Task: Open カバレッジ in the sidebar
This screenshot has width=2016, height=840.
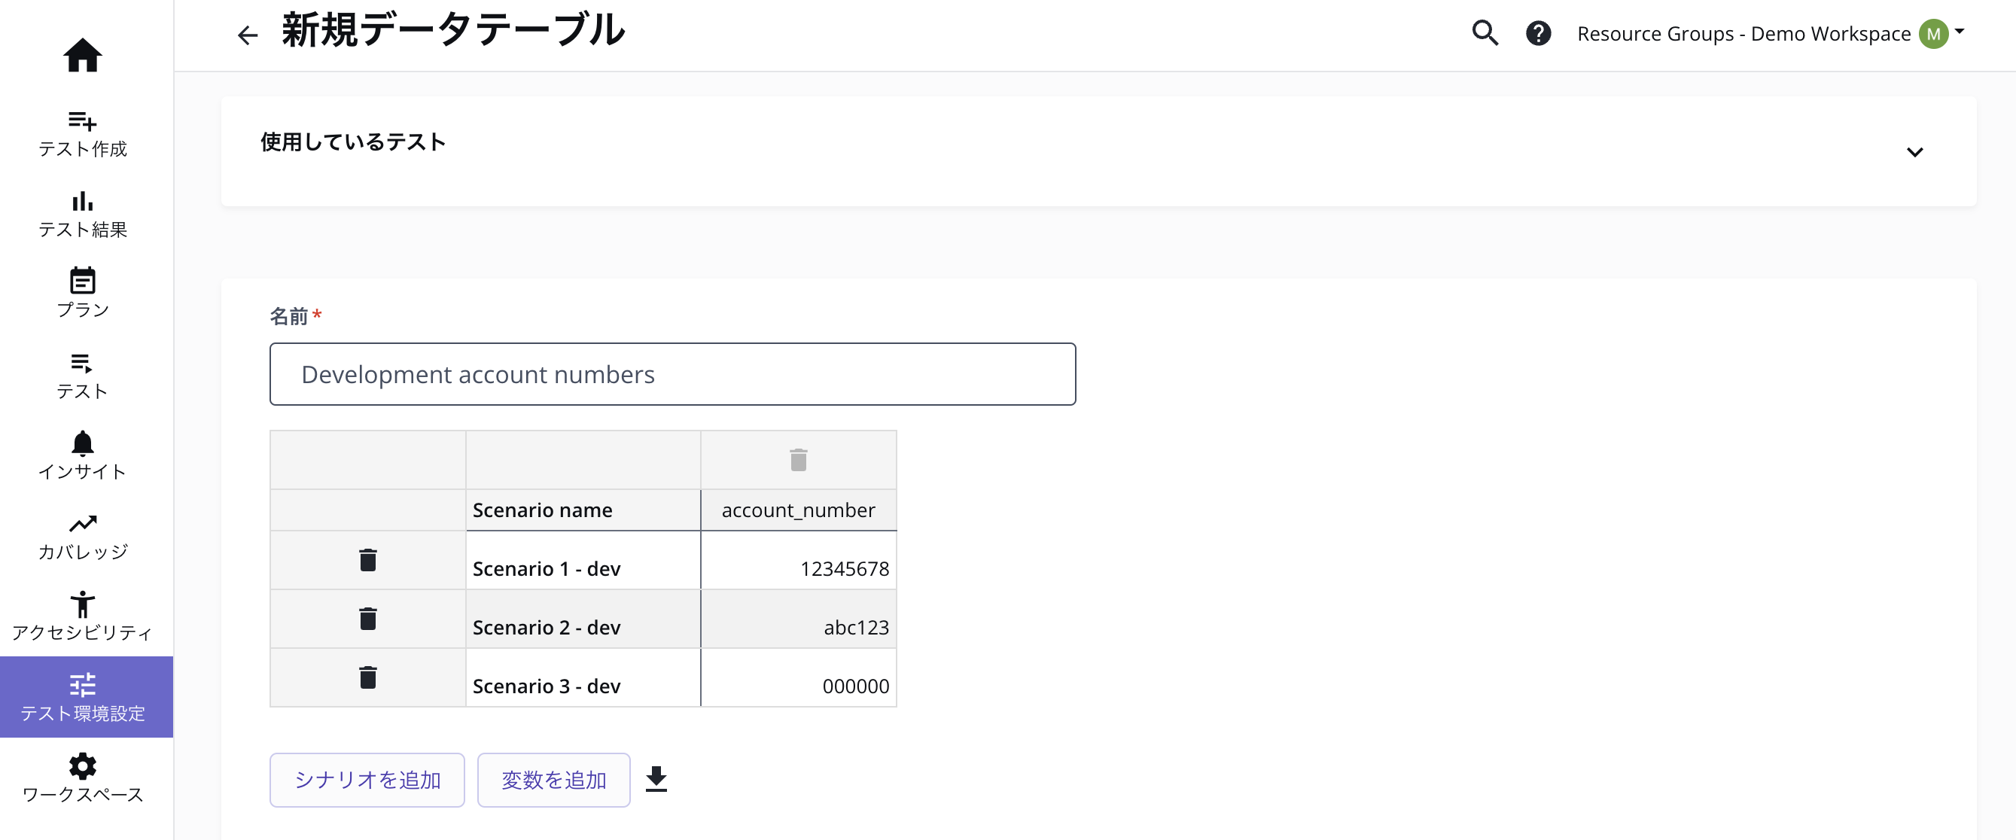Action: coord(82,537)
